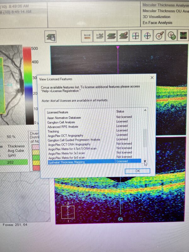This screenshot has height=252, width=189.
Task: Open En Face Analysis
Action: 157,23
